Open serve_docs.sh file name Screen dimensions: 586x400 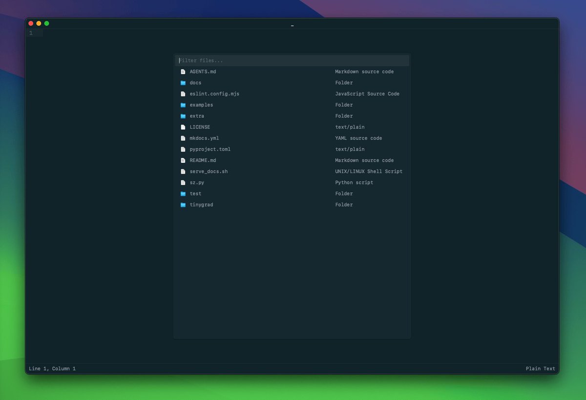coord(209,172)
